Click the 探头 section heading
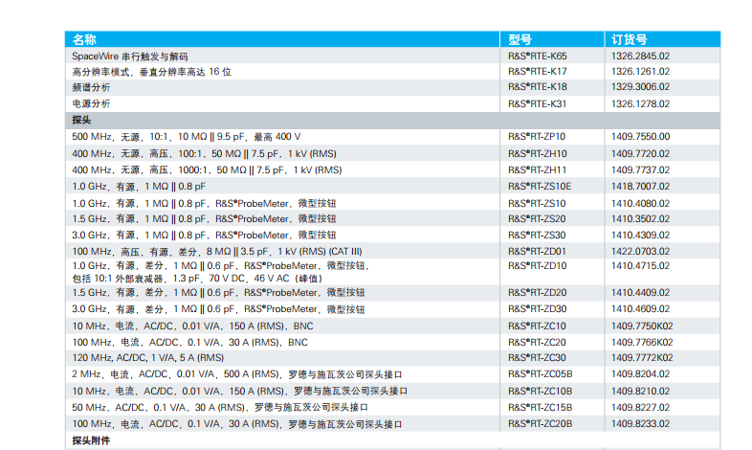The height and width of the screenshot is (450, 752). tap(81, 120)
